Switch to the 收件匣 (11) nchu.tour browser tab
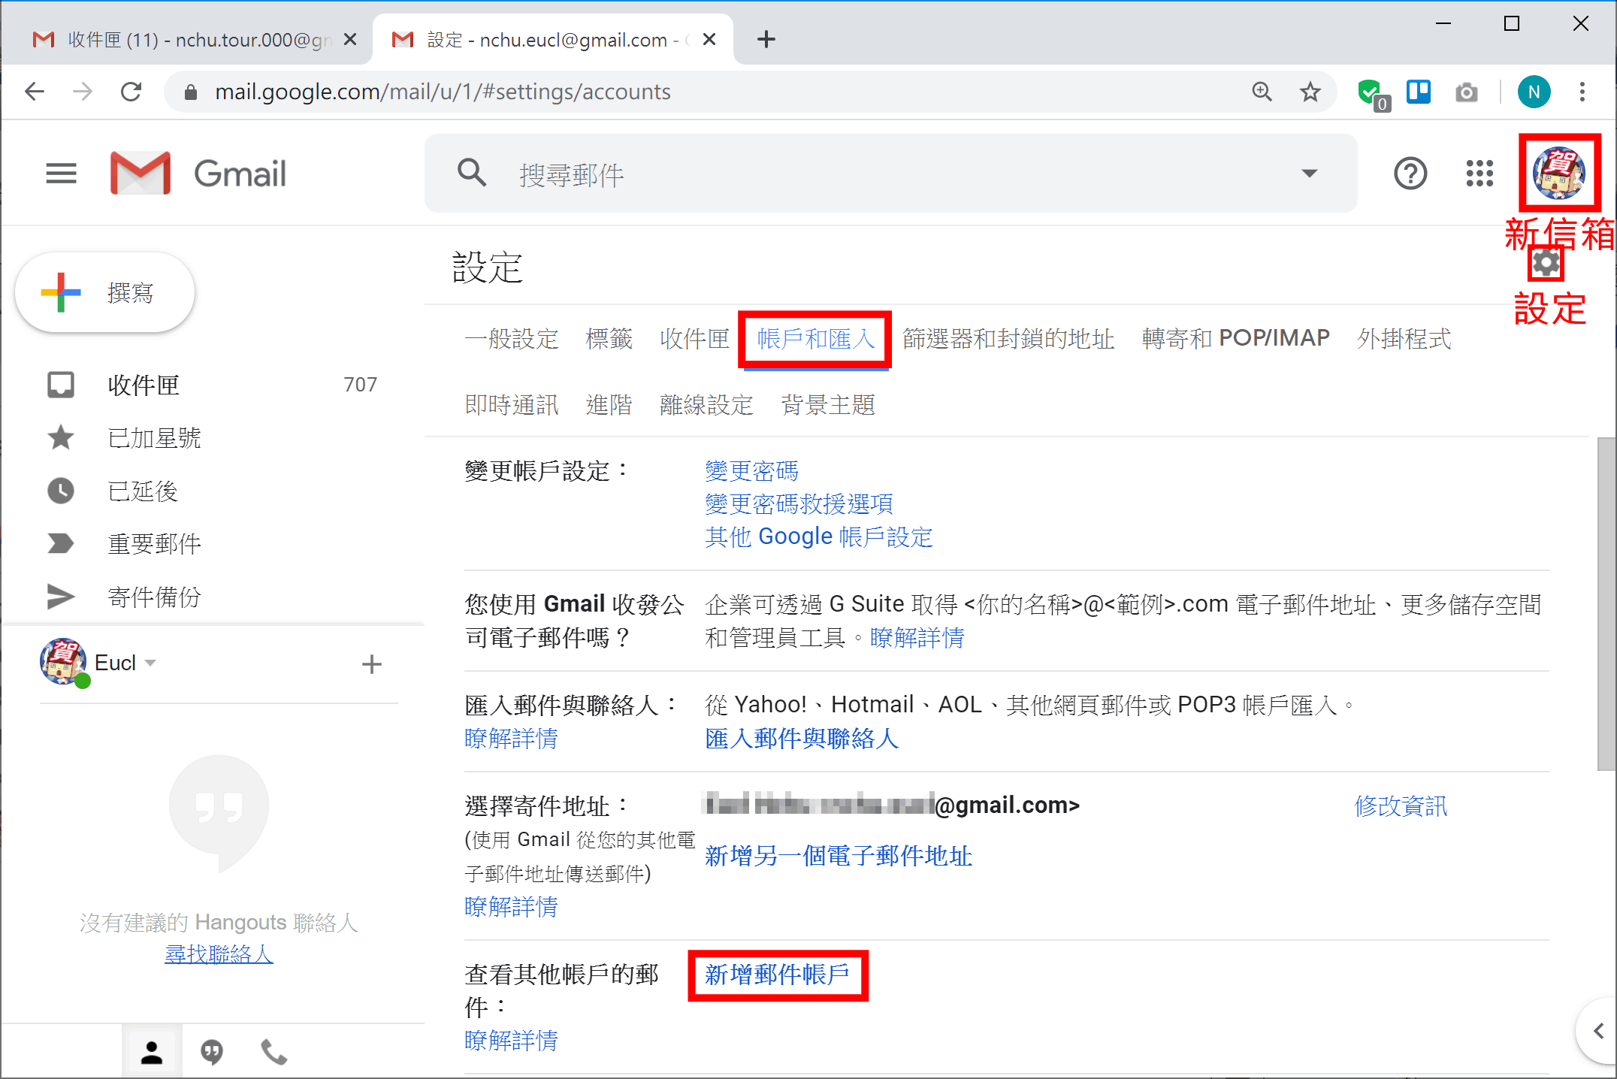Viewport: 1617px width, 1079px height. tap(188, 40)
